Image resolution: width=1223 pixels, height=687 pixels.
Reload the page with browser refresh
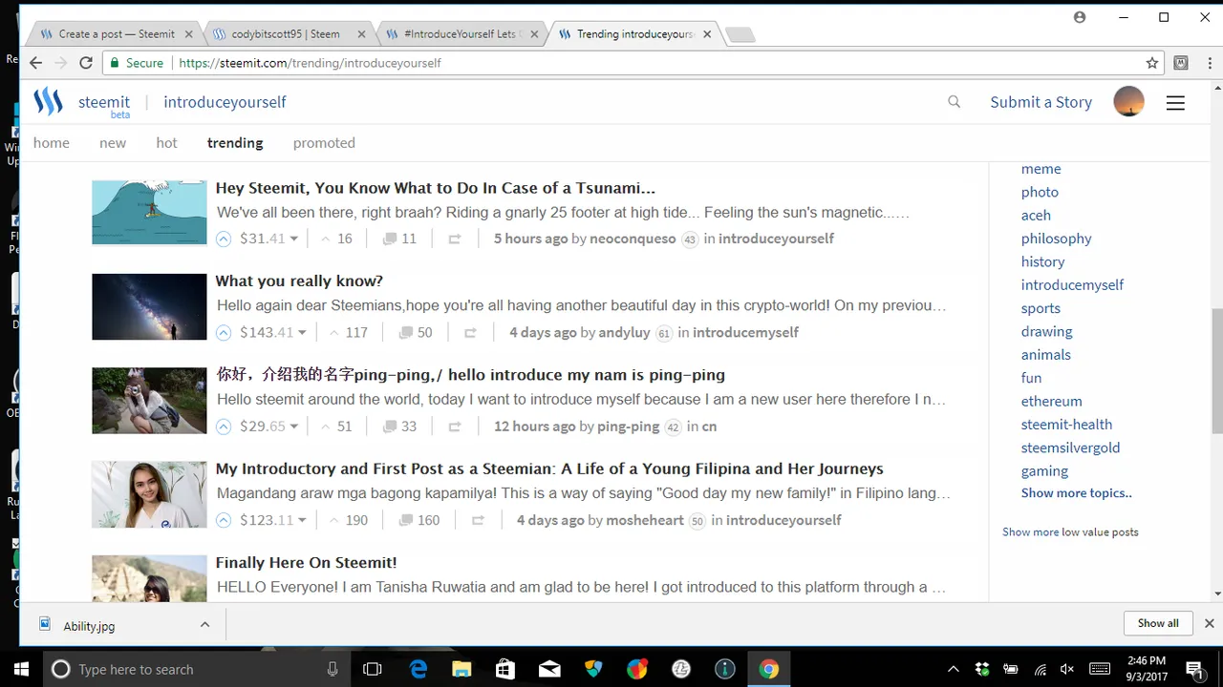pos(86,63)
